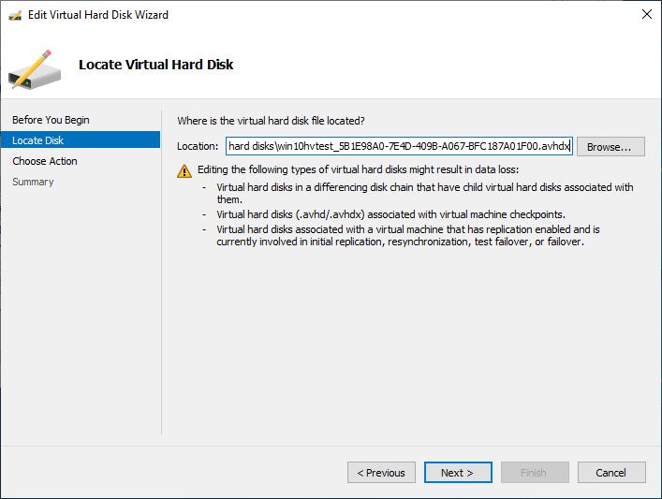Open the Before You Begin step
The image size is (662, 499).
pyautogui.click(x=51, y=120)
